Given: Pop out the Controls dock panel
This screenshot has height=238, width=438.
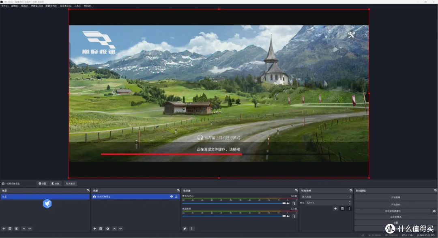Looking at the screenshot, I should click(x=436, y=191).
